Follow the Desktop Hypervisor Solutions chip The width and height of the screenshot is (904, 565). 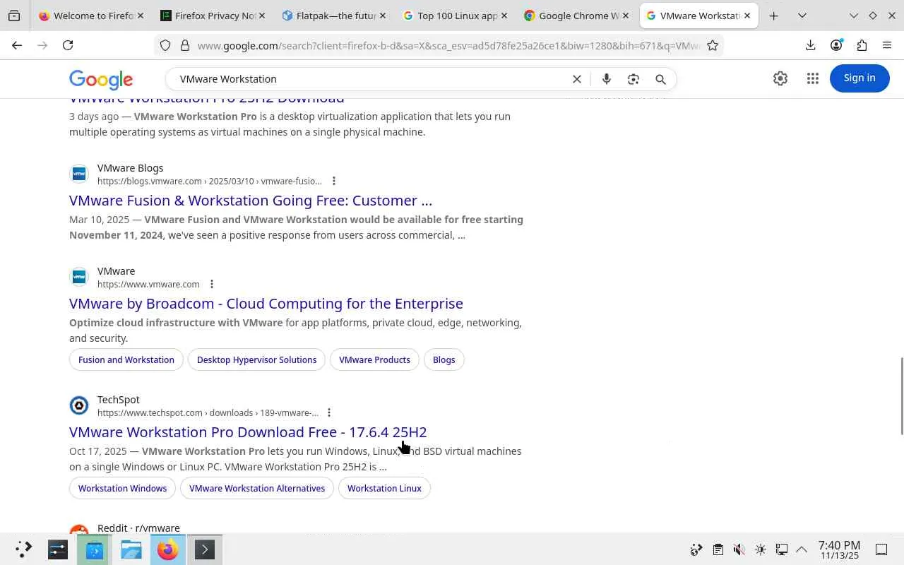257,359
